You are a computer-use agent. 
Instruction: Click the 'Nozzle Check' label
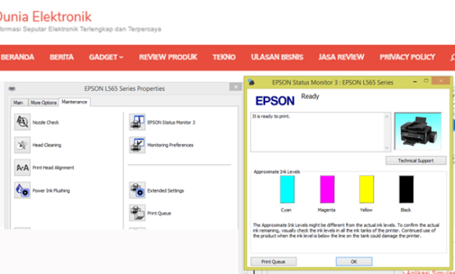pos(45,123)
